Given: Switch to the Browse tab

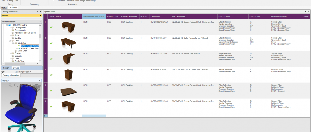Looking at the screenshot, I should (16, 68).
